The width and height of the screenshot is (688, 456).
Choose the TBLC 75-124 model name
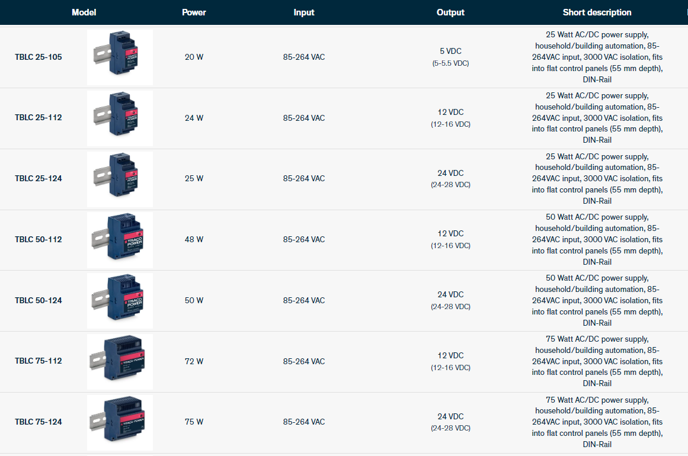(x=39, y=422)
